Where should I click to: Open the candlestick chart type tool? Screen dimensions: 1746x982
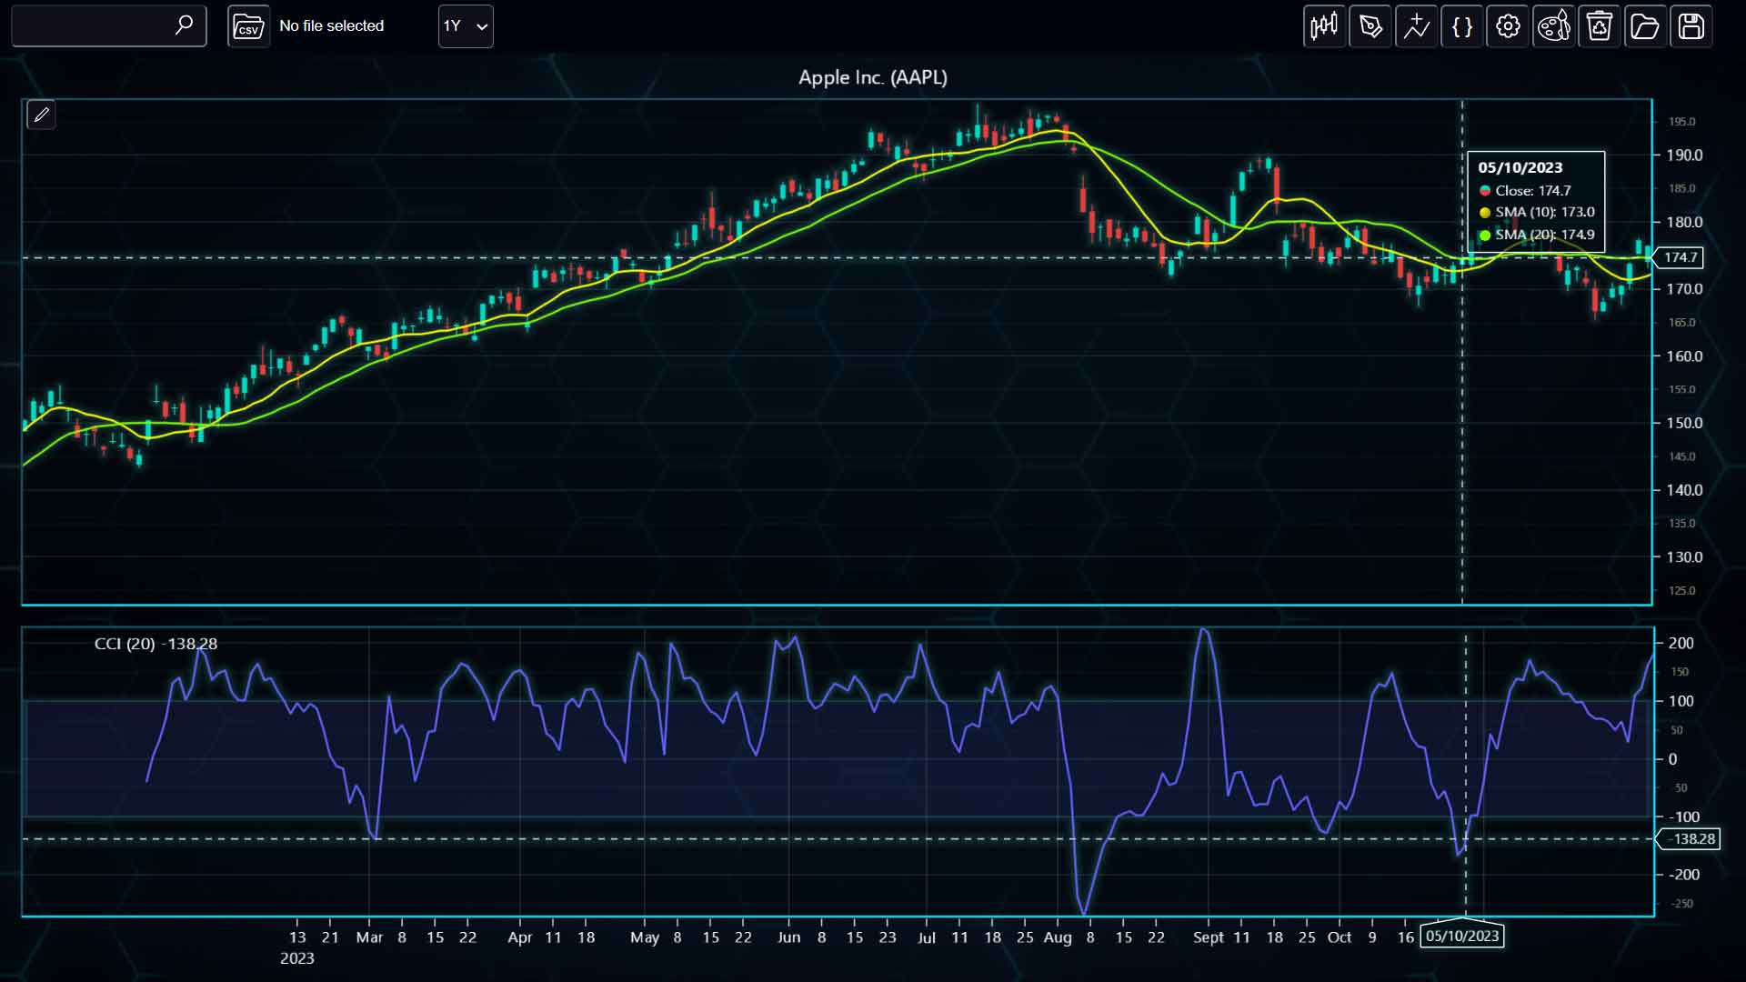coord(1324,26)
